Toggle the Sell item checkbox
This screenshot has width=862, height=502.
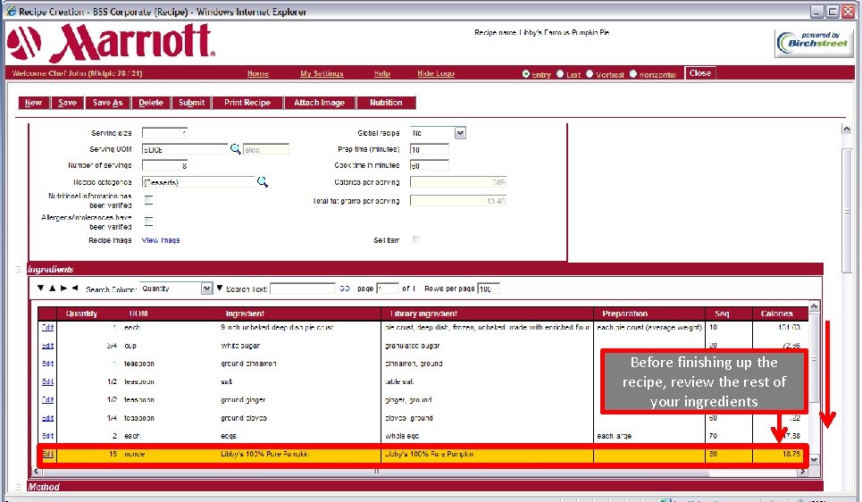(416, 239)
